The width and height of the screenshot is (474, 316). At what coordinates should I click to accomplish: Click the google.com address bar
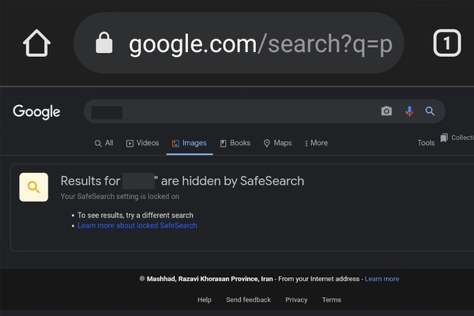tap(238, 43)
